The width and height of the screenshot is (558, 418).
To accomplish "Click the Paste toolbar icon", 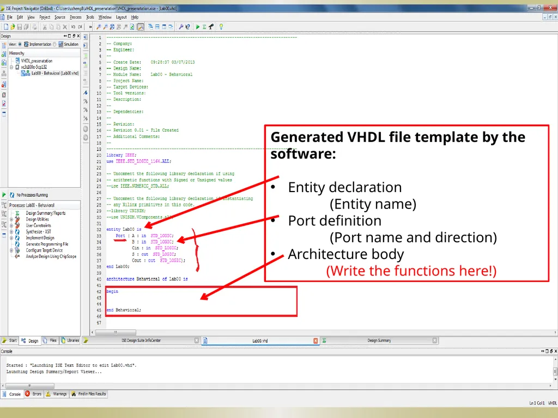I will [58, 27].
